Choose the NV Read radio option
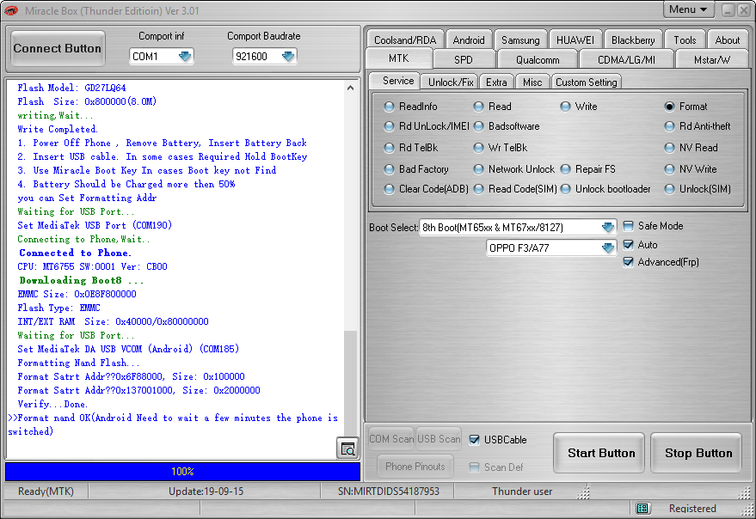Viewport: 756px width, 519px height. coord(669,148)
